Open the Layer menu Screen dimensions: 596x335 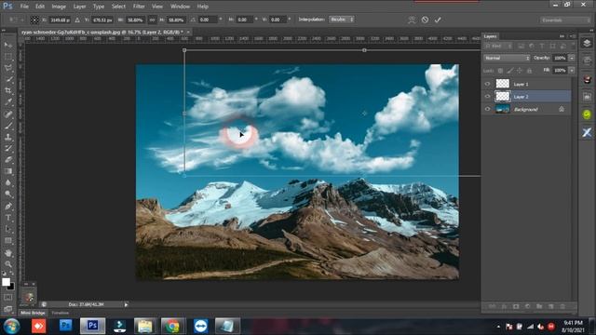click(79, 7)
